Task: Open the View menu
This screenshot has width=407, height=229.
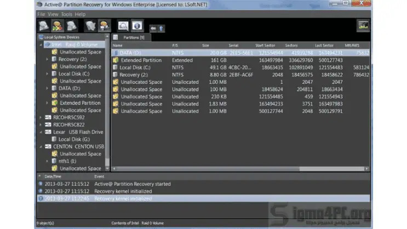Action: click(53, 14)
